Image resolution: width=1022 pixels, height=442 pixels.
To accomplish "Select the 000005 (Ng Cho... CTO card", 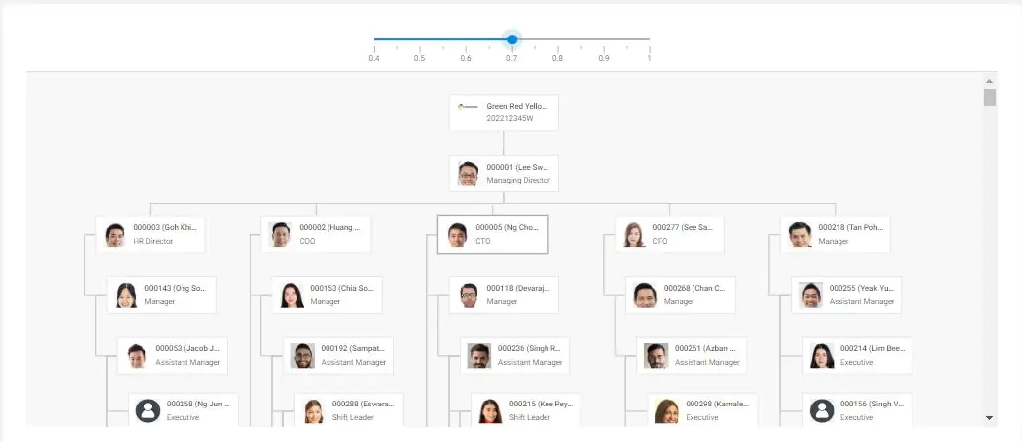I will pos(493,234).
